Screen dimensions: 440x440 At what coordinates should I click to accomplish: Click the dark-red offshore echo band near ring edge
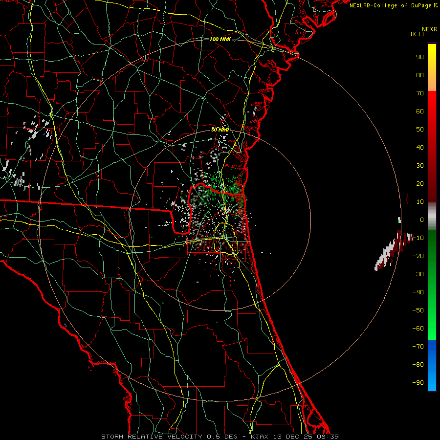pyautogui.click(x=392, y=251)
